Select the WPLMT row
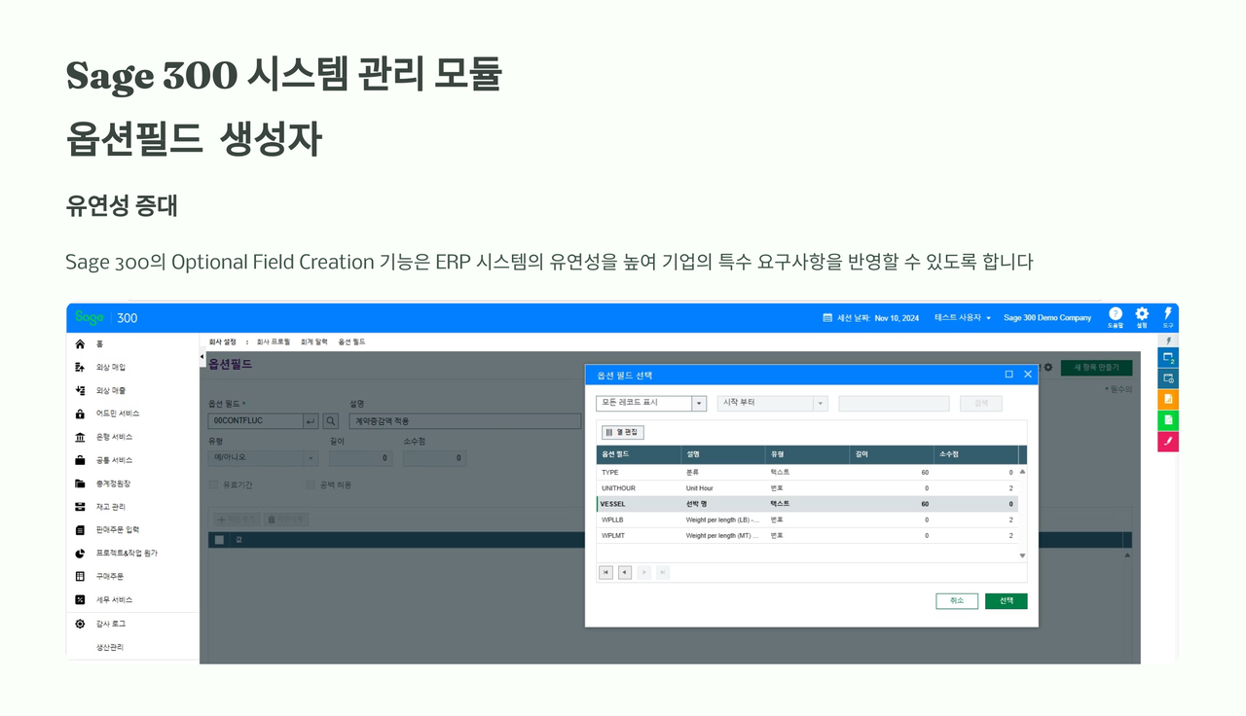Image resolution: width=1246 pixels, height=716 pixels. coord(807,535)
